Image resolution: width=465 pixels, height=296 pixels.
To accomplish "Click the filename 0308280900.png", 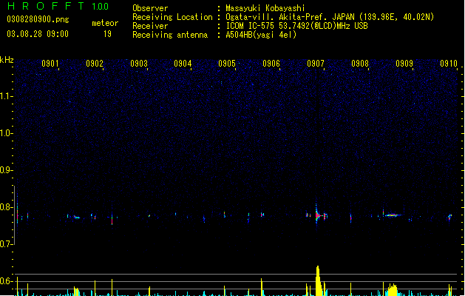I will point(38,19).
